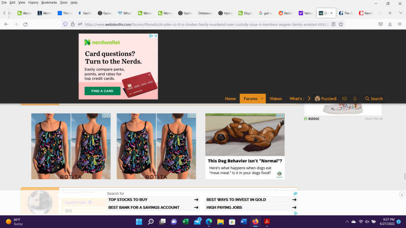406x228 pixels.
Task: Click the FIND A CARD button
Action: coord(102,91)
